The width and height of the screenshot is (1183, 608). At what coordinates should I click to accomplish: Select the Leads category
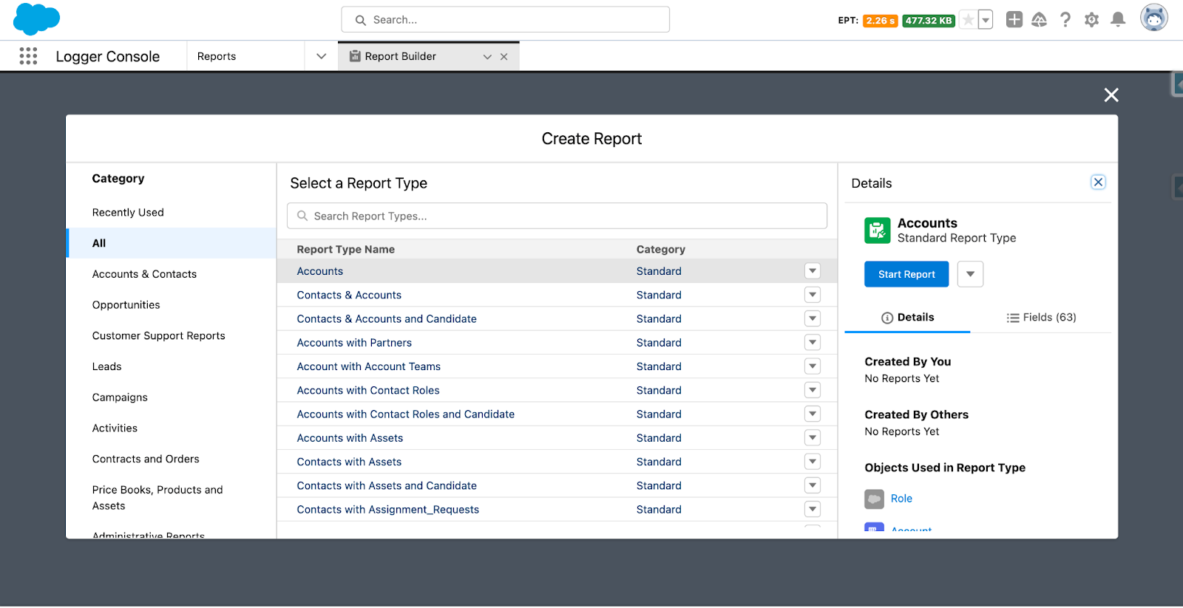[x=106, y=367]
